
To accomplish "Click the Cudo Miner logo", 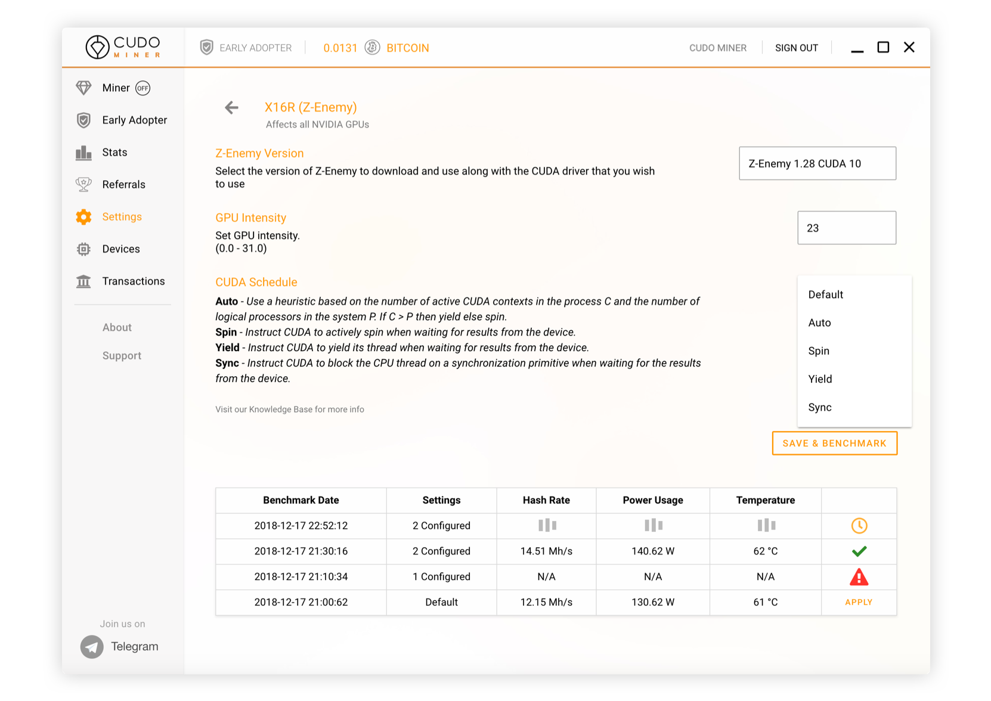I will (123, 47).
